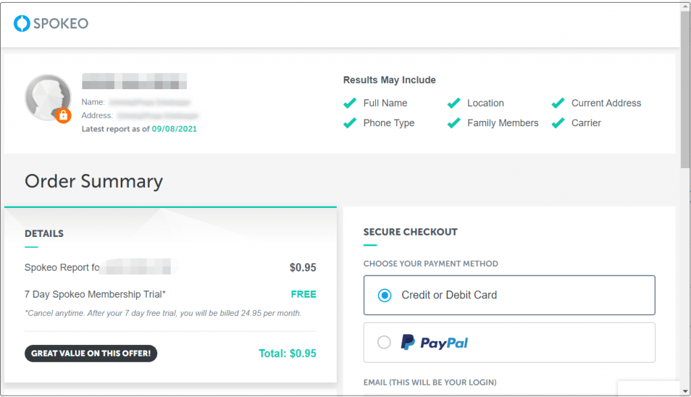Click the Carrier checkmark icon
The image size is (691, 397).
pyautogui.click(x=558, y=123)
